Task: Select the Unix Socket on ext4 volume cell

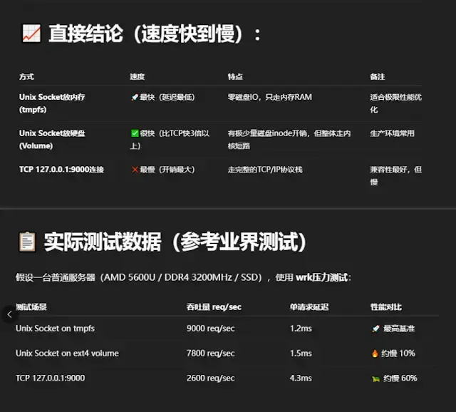Action: click(x=67, y=354)
